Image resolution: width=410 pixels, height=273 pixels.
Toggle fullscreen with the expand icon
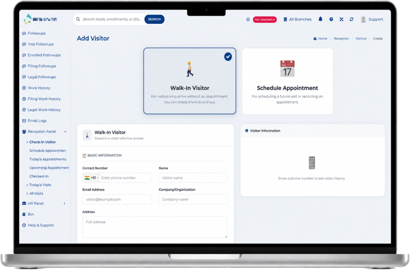(341, 19)
